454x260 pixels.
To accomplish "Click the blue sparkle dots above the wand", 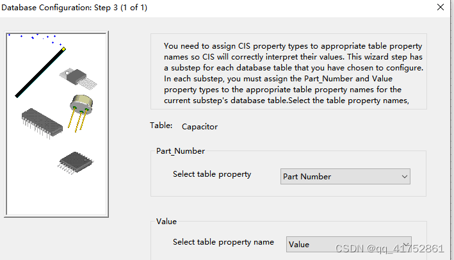I will [x=35, y=39].
